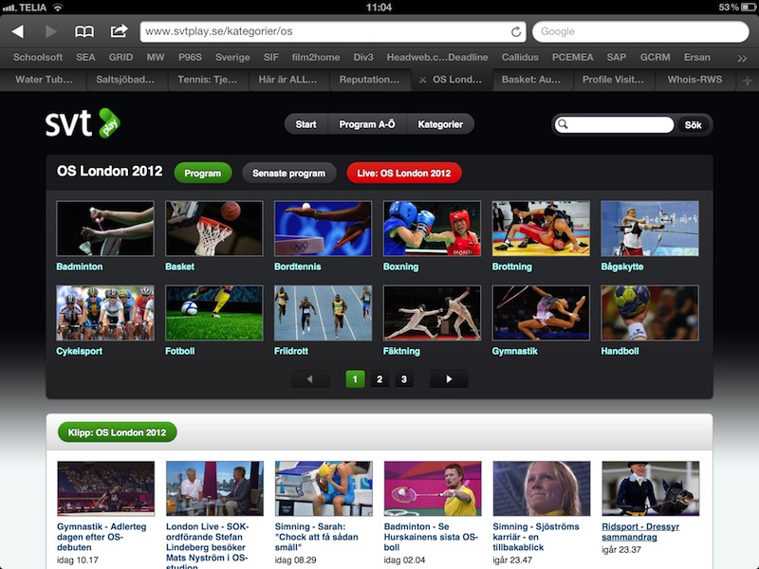This screenshot has height=569, width=759.
Task: Tap the Safari forward arrow
Action: [51, 31]
